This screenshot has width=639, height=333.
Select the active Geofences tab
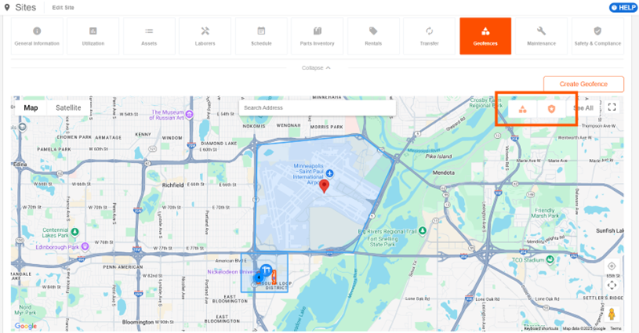486,36
